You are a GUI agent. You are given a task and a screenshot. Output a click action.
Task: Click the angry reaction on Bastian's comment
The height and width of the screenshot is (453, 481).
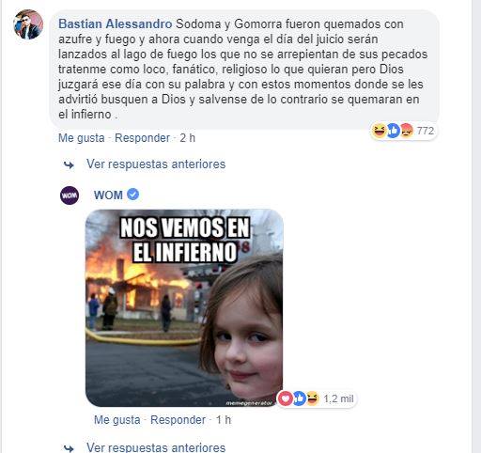click(x=407, y=131)
